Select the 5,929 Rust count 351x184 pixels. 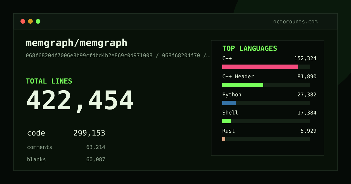point(309,131)
